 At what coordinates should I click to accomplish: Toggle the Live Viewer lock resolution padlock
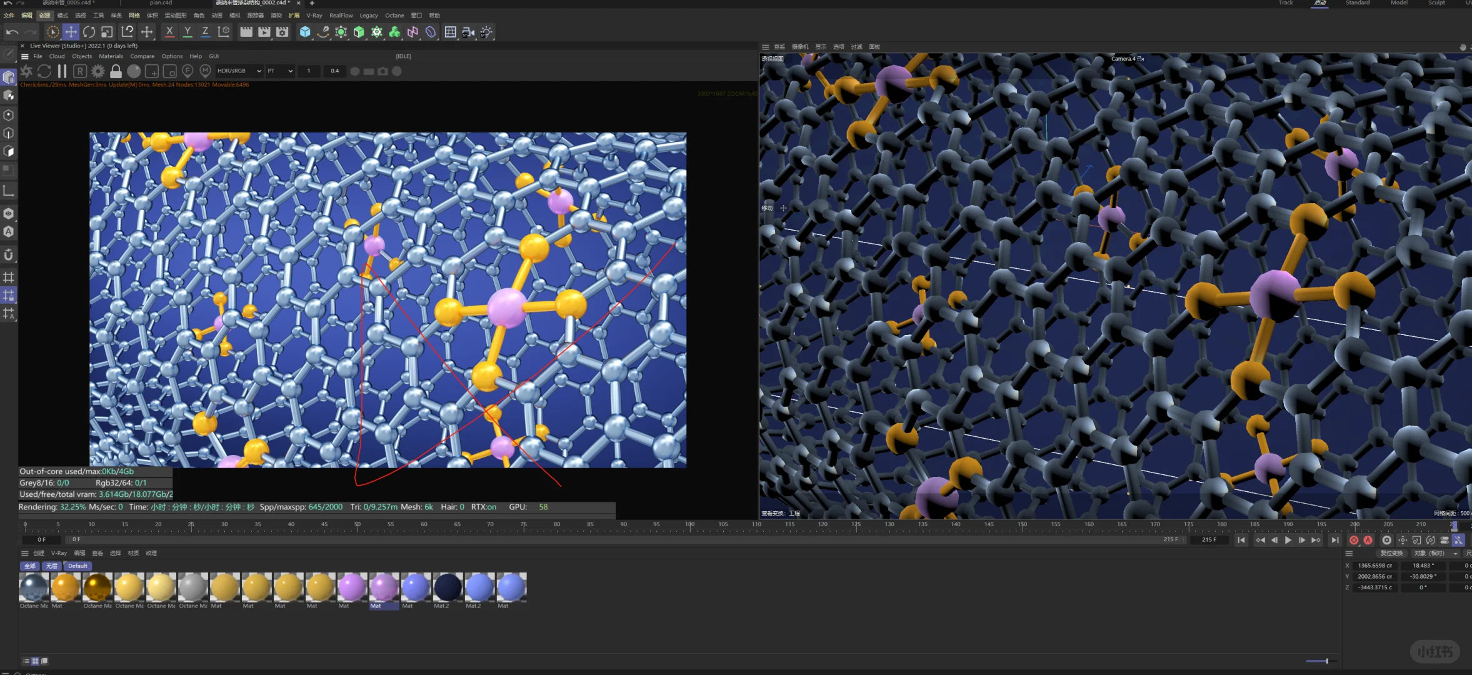point(116,71)
